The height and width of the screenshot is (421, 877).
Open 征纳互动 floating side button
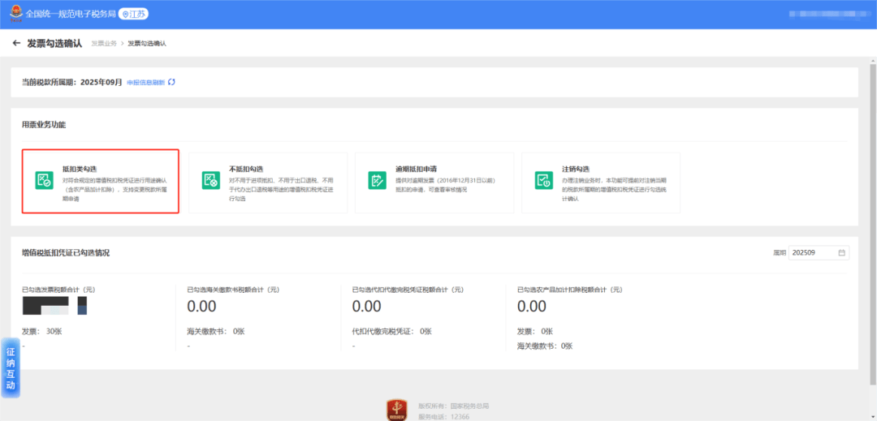tap(11, 368)
